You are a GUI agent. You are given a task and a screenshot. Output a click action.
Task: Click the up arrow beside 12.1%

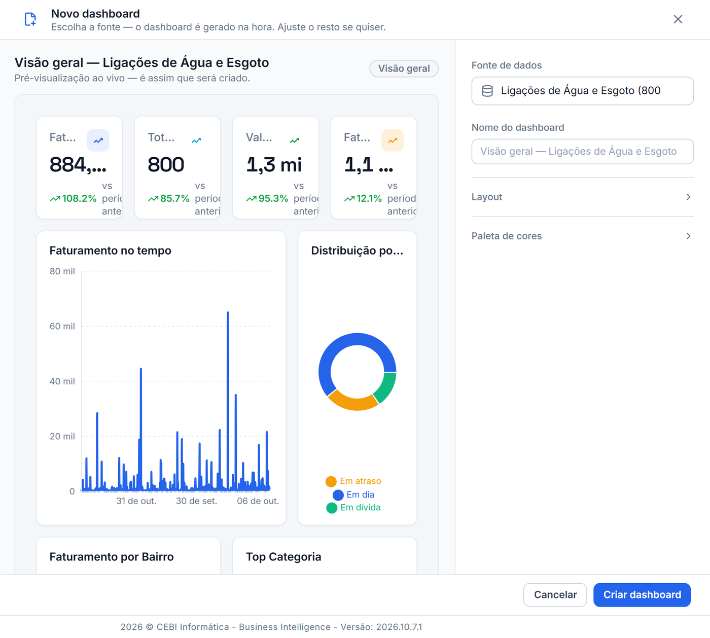click(349, 199)
